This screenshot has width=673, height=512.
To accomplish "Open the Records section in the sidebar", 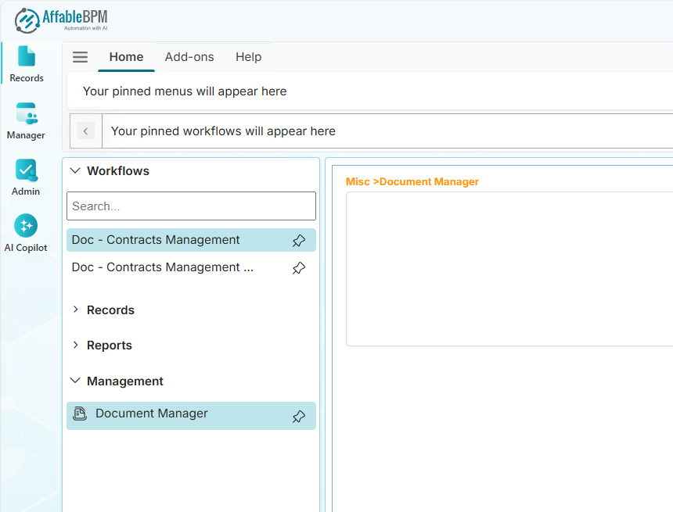I will click(x=27, y=63).
